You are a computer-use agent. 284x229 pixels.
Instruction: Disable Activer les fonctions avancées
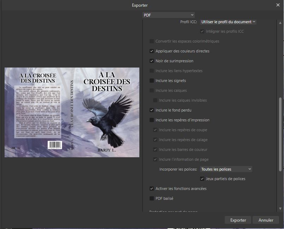(152, 189)
